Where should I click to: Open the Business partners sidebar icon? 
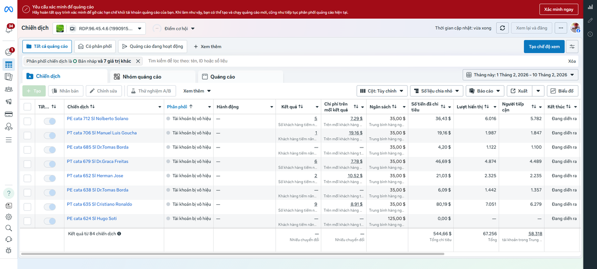[x=8, y=127]
